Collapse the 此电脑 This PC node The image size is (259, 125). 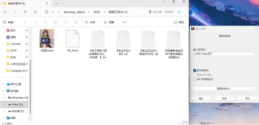coord(3,91)
